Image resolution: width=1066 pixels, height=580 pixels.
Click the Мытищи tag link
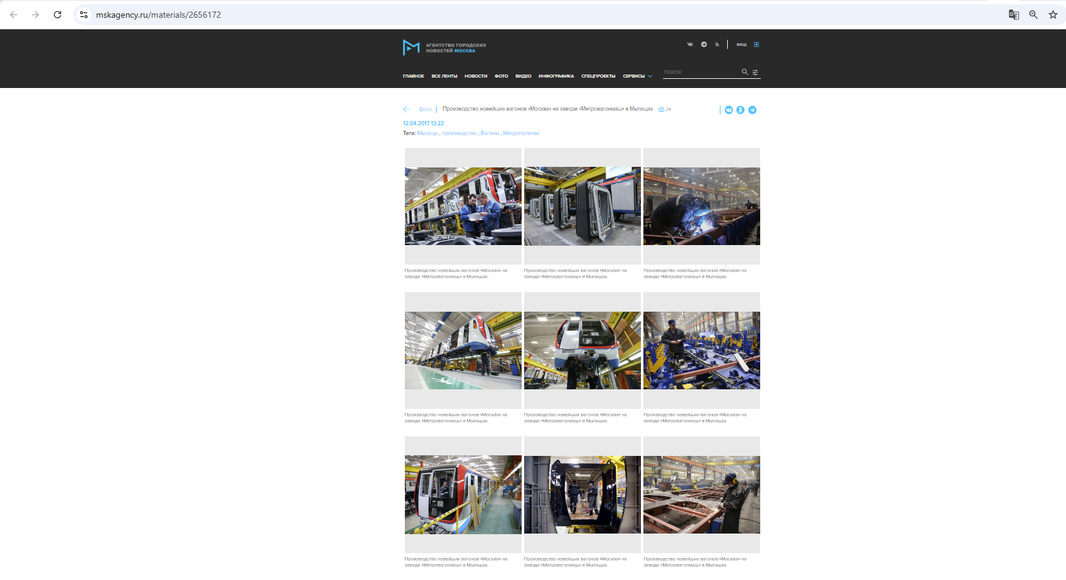click(428, 133)
